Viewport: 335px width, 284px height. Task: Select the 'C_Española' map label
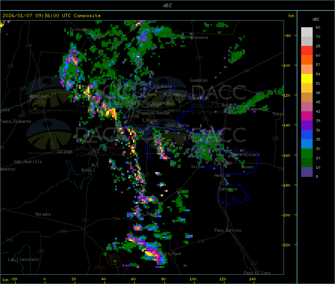coord(160,87)
